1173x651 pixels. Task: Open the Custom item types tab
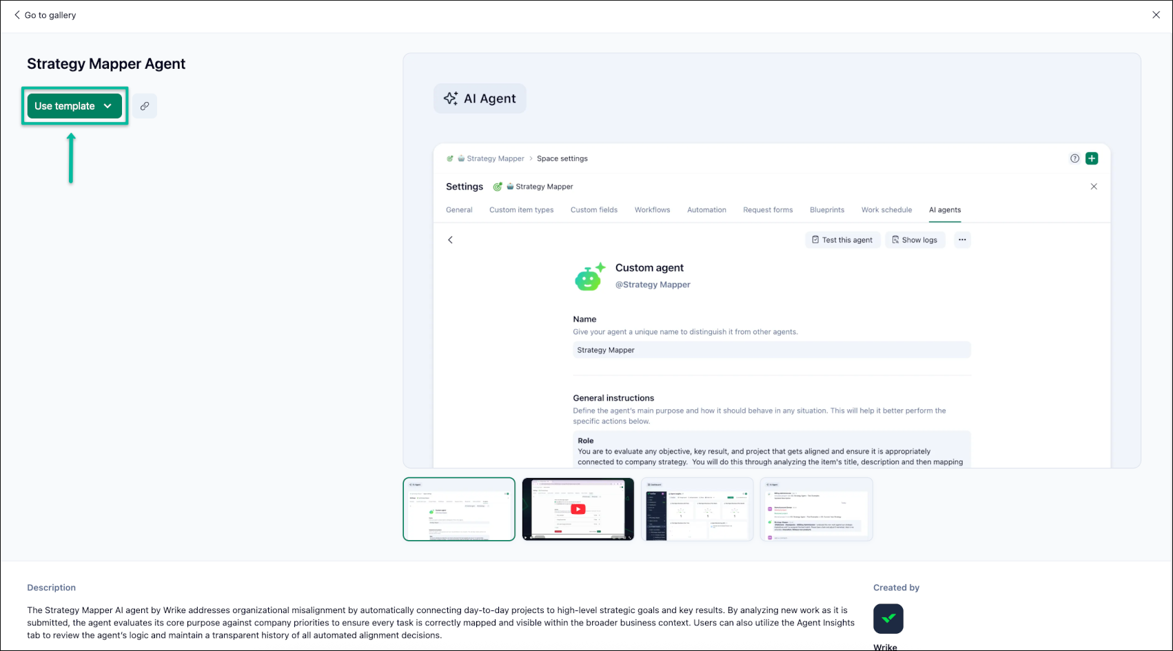point(522,210)
